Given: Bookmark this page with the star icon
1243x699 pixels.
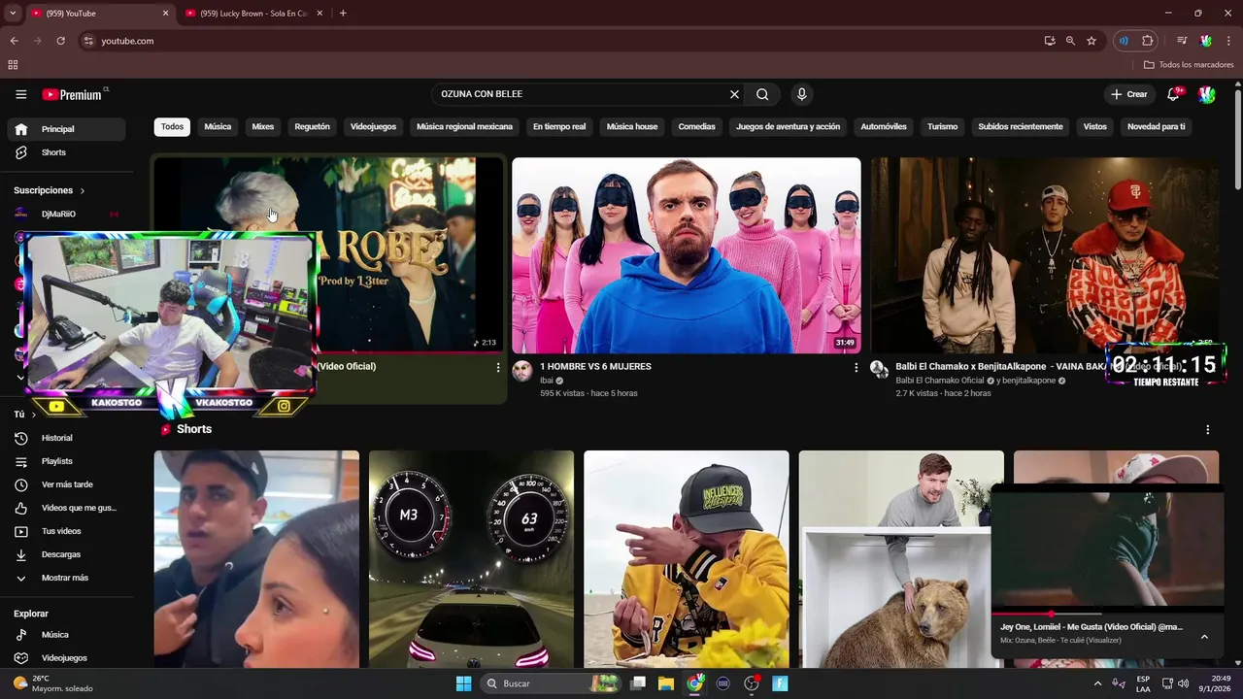Looking at the screenshot, I should coord(1092,41).
